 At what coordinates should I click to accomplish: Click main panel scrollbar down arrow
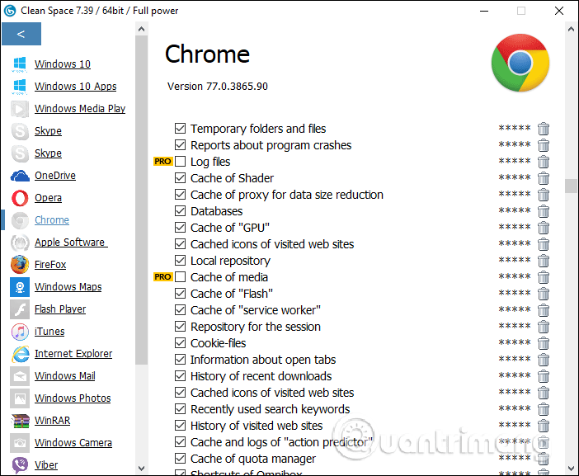571,469
